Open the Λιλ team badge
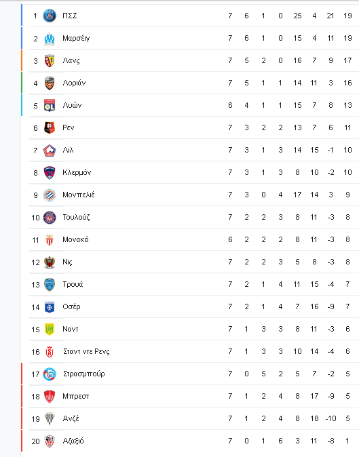359x457 pixels. tap(50, 150)
